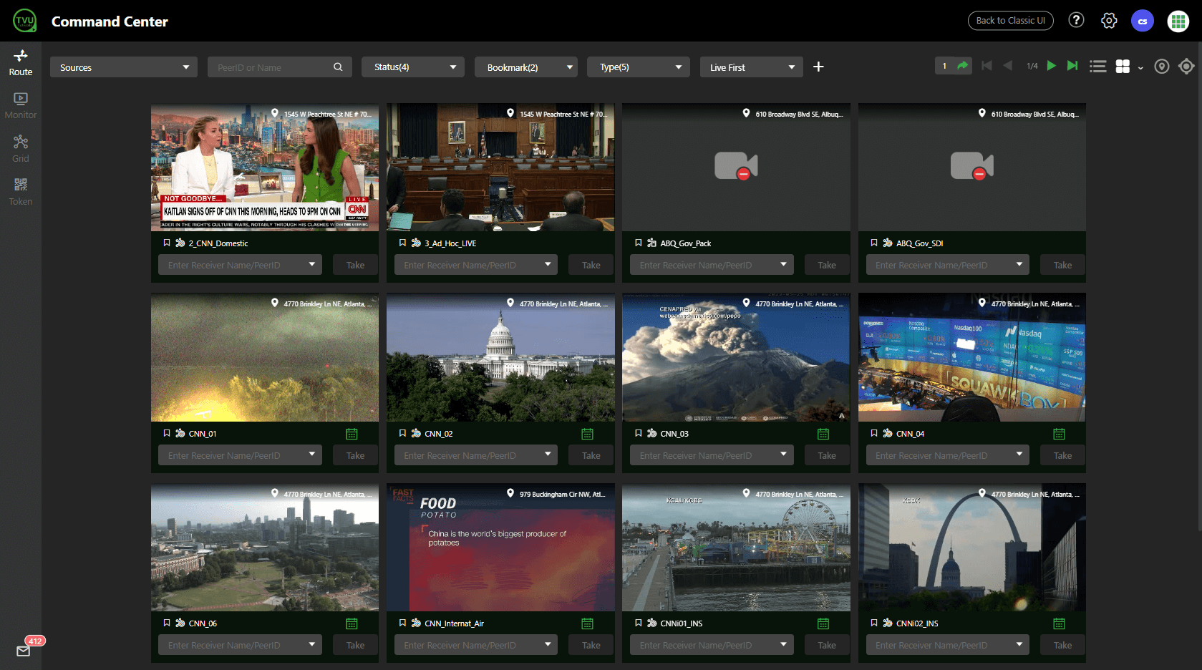The image size is (1202, 670).
Task: Open the Status(4) filter dropdown
Action: click(x=413, y=67)
